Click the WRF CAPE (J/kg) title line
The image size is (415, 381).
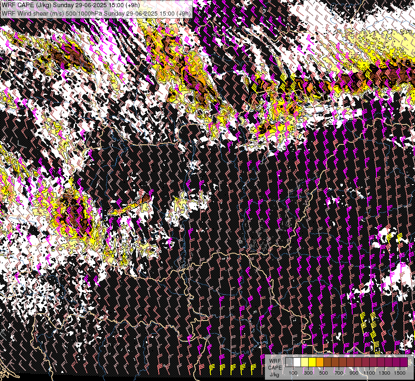(x=71, y=5)
